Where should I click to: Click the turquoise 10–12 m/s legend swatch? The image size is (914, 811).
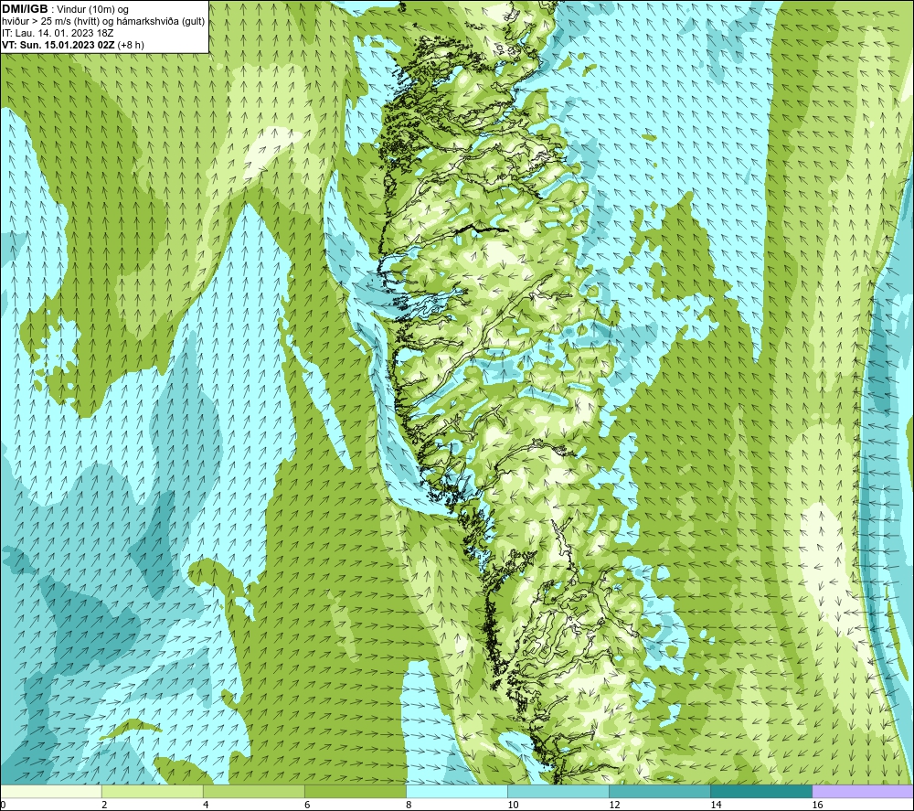click(558, 791)
